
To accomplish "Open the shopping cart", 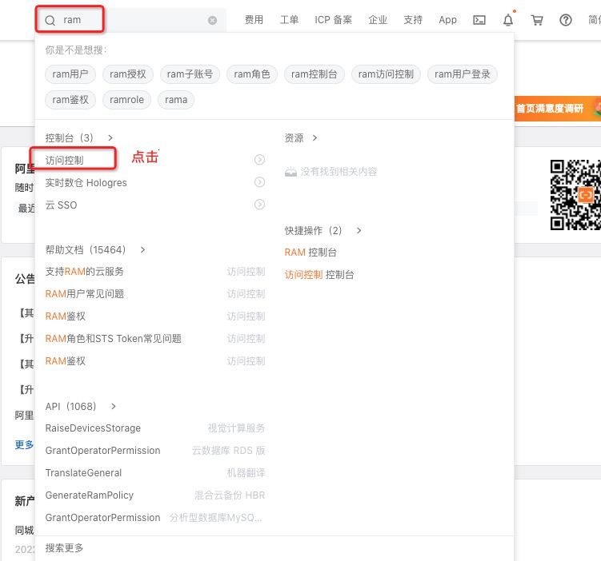I will (x=537, y=20).
